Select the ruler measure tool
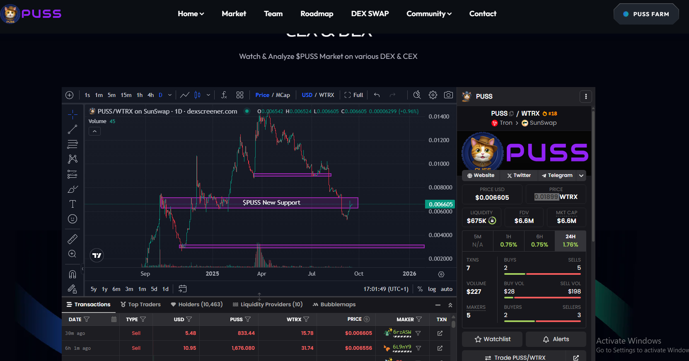The height and width of the screenshot is (361, 689). pyautogui.click(x=73, y=239)
